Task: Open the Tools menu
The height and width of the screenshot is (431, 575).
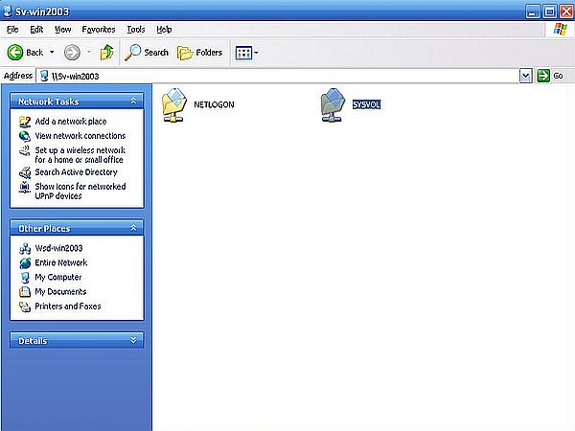Action: [x=136, y=30]
